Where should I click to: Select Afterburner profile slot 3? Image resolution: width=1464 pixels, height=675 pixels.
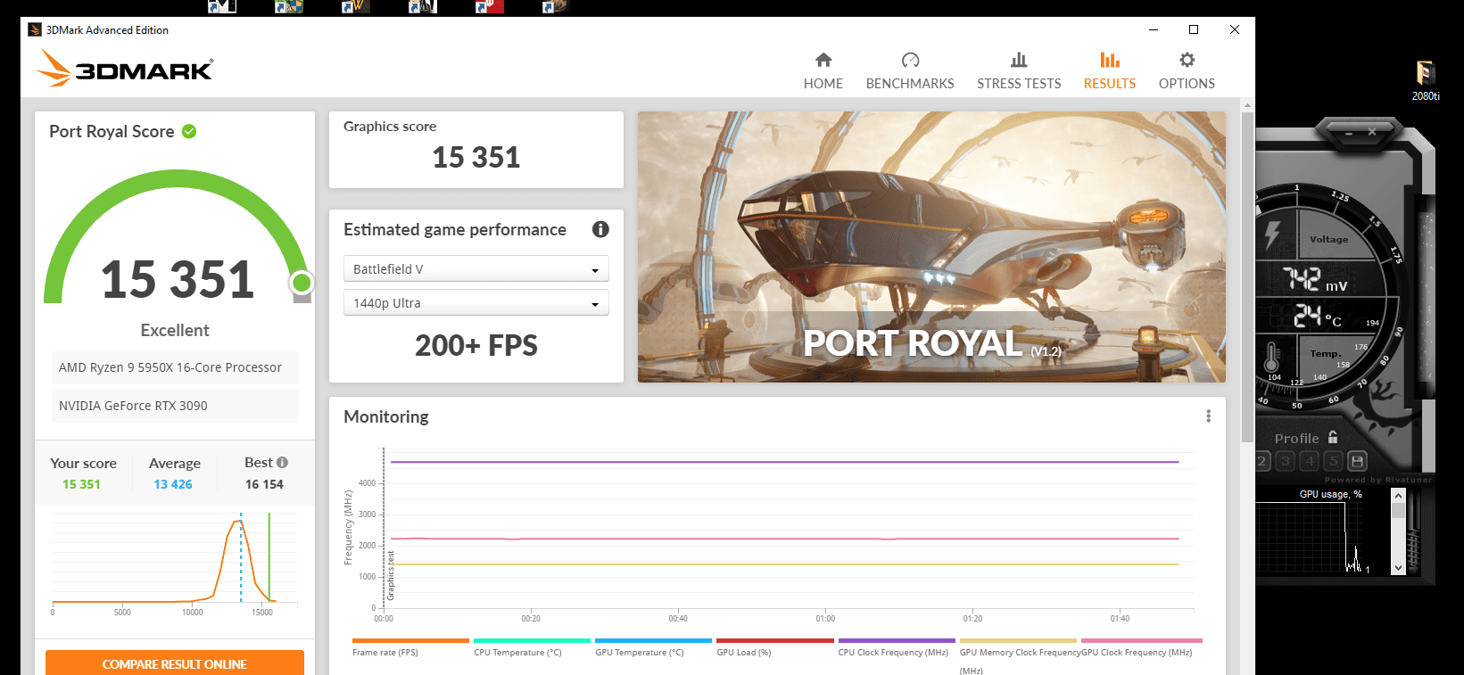click(1285, 461)
